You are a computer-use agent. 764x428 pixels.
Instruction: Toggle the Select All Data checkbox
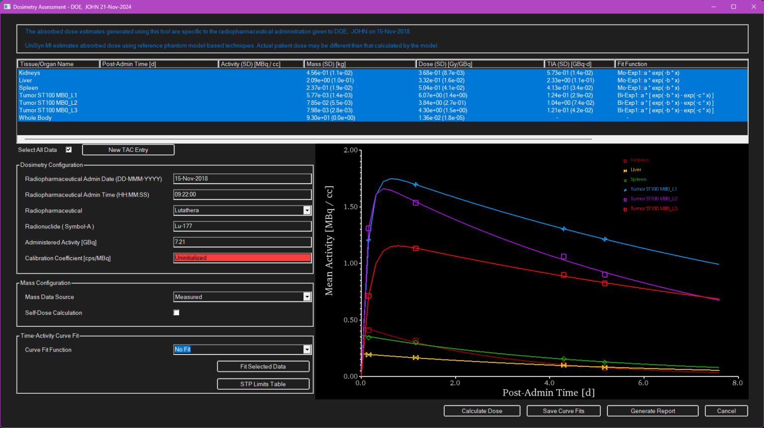(x=68, y=149)
